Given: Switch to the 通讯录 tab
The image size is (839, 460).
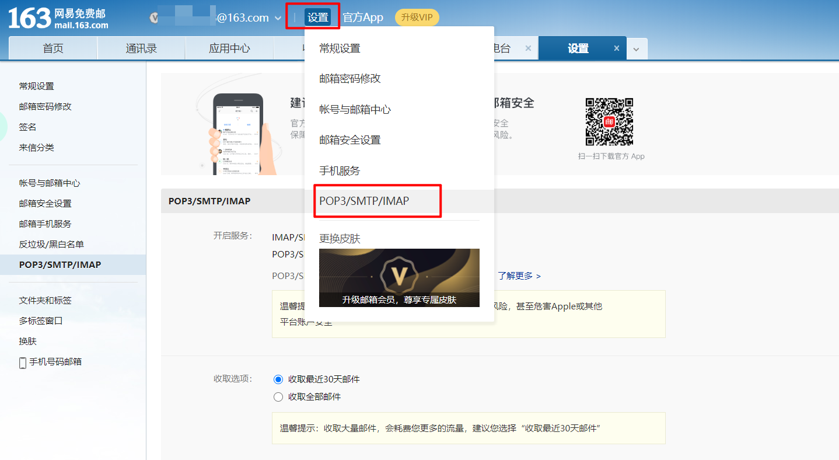Looking at the screenshot, I should (x=141, y=48).
